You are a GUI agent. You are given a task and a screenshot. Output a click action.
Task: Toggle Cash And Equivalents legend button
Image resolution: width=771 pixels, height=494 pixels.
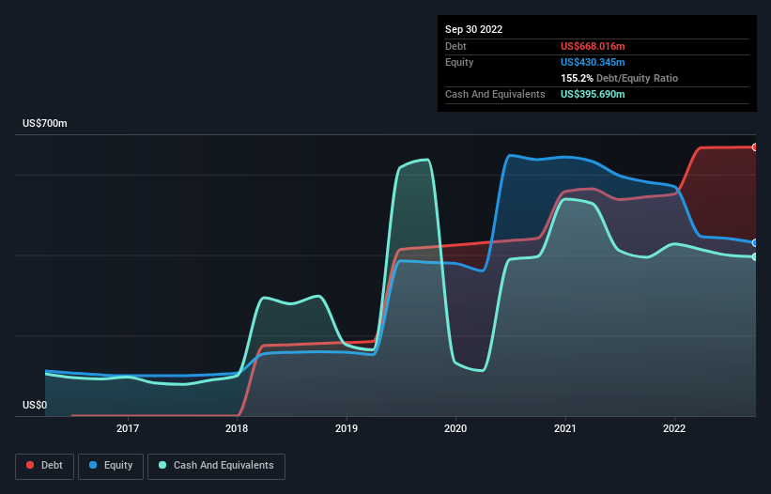216,466
